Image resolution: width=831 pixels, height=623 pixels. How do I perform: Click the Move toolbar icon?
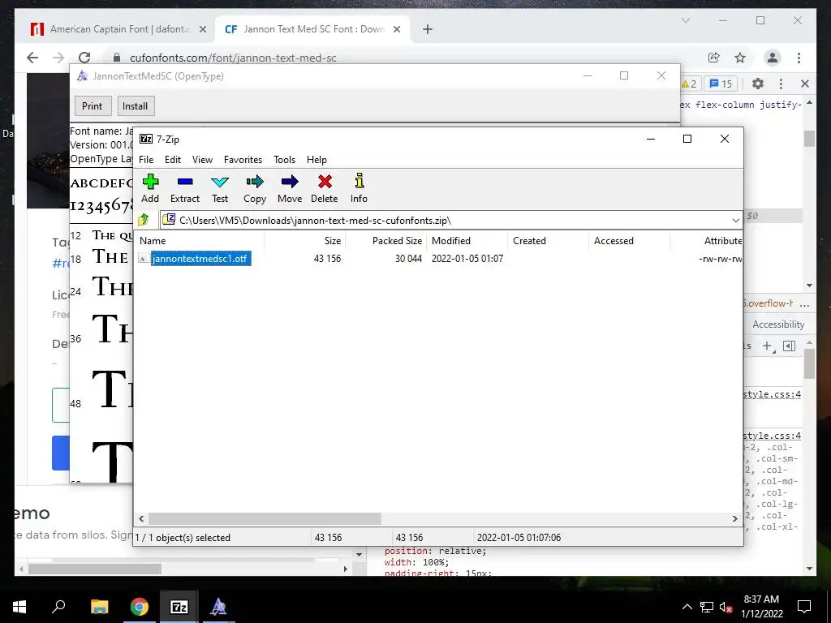(x=290, y=188)
